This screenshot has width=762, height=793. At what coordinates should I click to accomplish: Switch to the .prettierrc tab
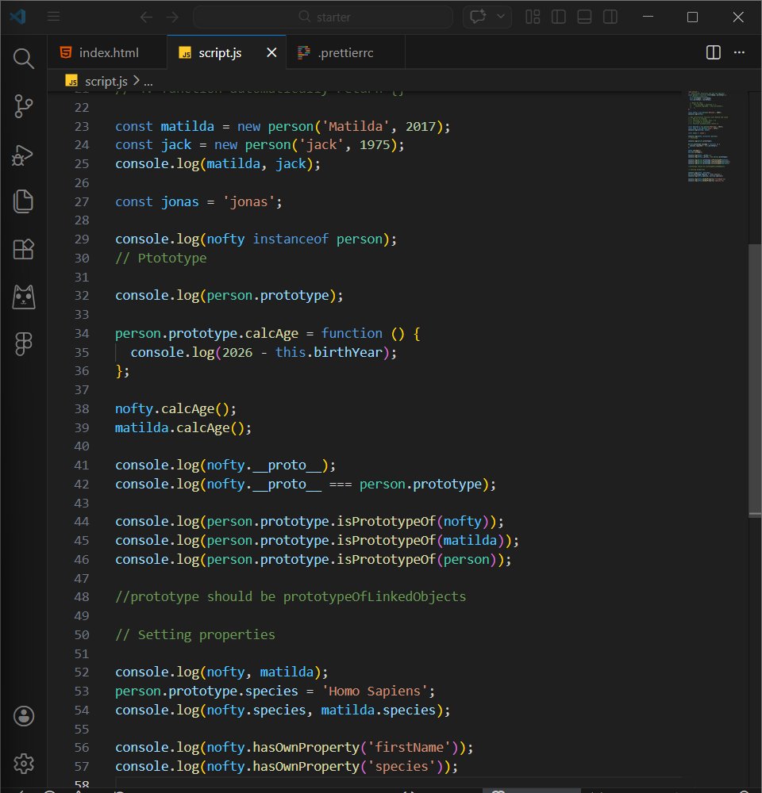pos(344,53)
